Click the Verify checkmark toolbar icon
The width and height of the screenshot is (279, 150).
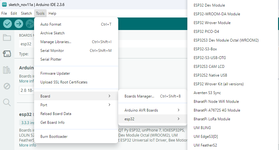pyautogui.click(x=8, y=24)
